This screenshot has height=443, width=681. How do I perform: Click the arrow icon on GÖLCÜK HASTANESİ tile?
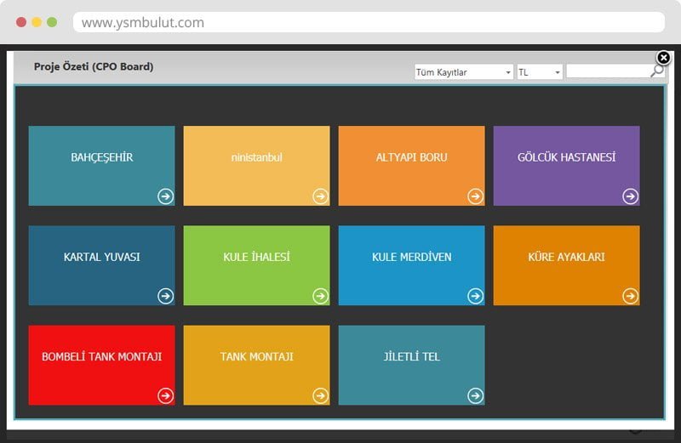point(630,196)
